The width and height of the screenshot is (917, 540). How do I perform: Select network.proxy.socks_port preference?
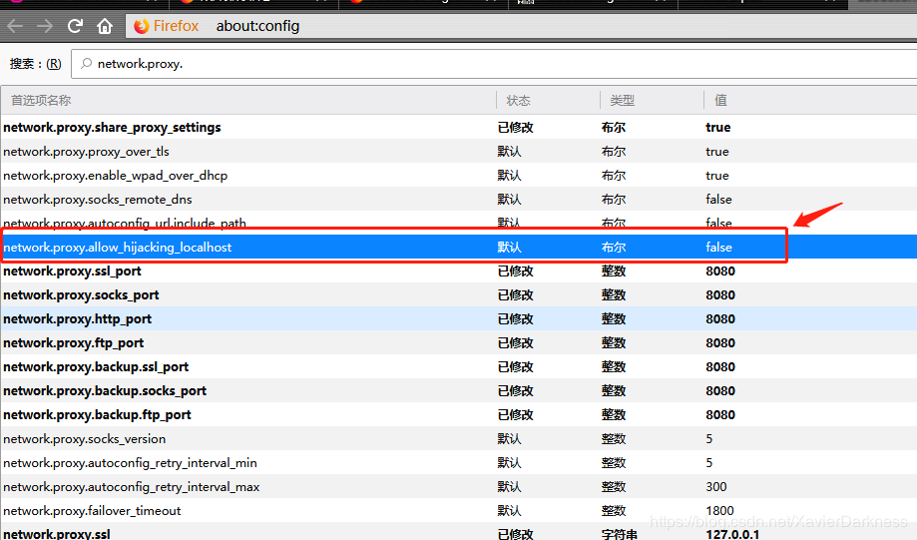click(x=459, y=294)
